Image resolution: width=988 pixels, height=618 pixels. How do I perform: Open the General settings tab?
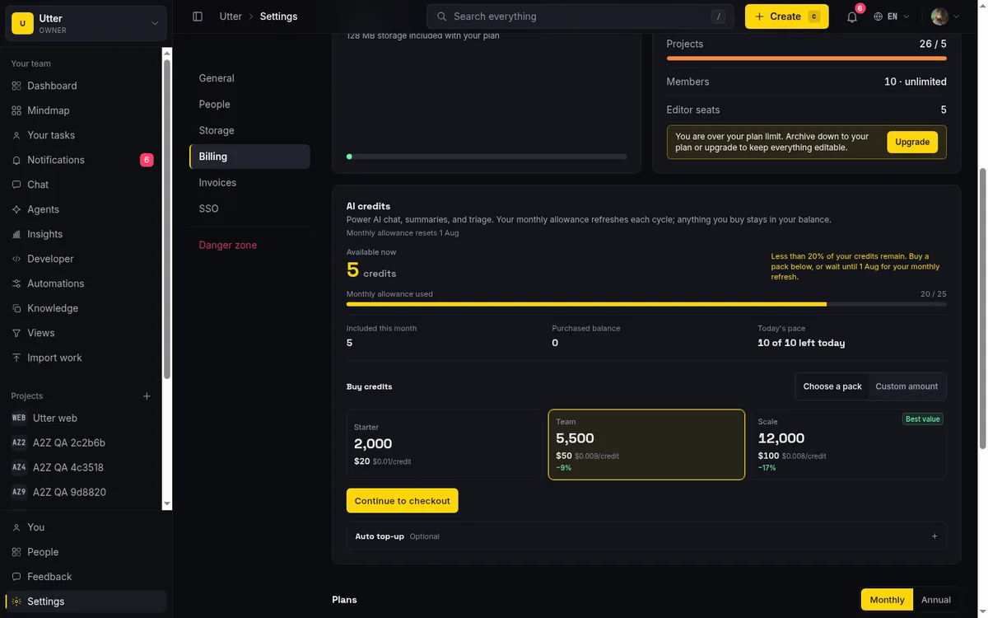[249, 78]
